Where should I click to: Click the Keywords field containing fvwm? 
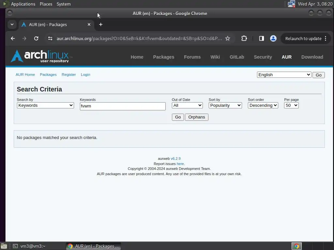pyautogui.click(x=123, y=106)
